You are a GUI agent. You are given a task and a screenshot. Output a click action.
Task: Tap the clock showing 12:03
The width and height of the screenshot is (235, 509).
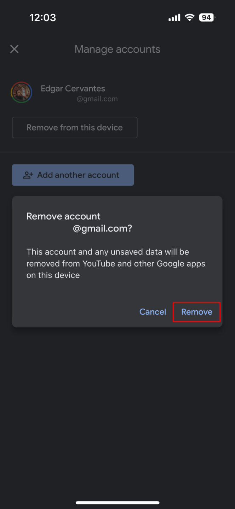click(43, 17)
